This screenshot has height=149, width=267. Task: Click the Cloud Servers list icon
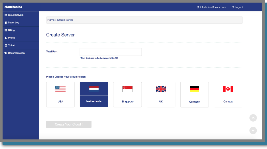pos(6,15)
